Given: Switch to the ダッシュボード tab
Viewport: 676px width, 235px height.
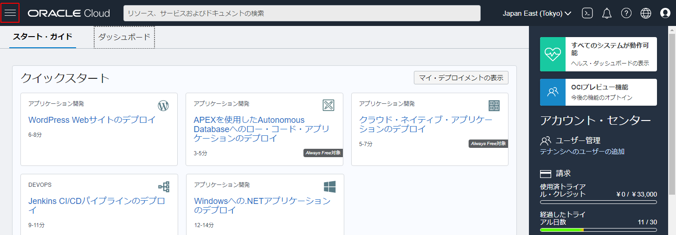Looking at the screenshot, I should 124,37.
